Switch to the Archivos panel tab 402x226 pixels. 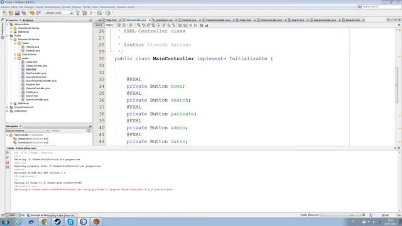28,20
